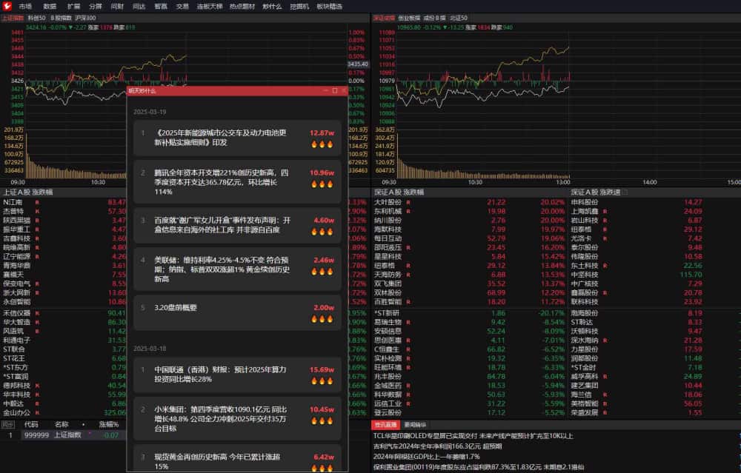
Task: Open the 吉利汽车2024年净利润 headline
Action: click(438, 446)
